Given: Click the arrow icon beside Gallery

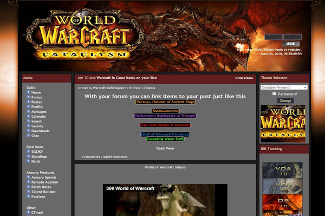Looking at the screenshot, I should pos(28,126).
